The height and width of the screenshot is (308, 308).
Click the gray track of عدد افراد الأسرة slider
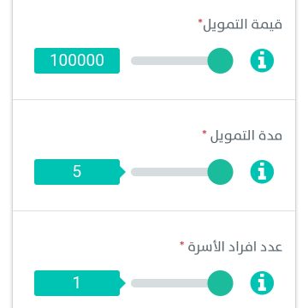[x=169, y=283]
